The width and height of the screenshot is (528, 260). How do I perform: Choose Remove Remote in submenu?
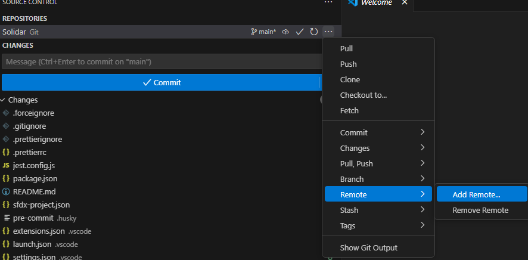click(482, 210)
